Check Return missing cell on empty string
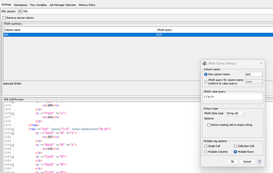This screenshot has width=273, height=173. 209,125
